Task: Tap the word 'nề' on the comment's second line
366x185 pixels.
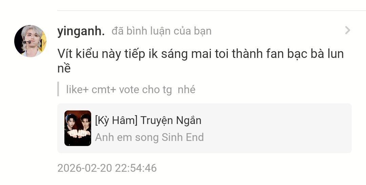Action: 64,68
